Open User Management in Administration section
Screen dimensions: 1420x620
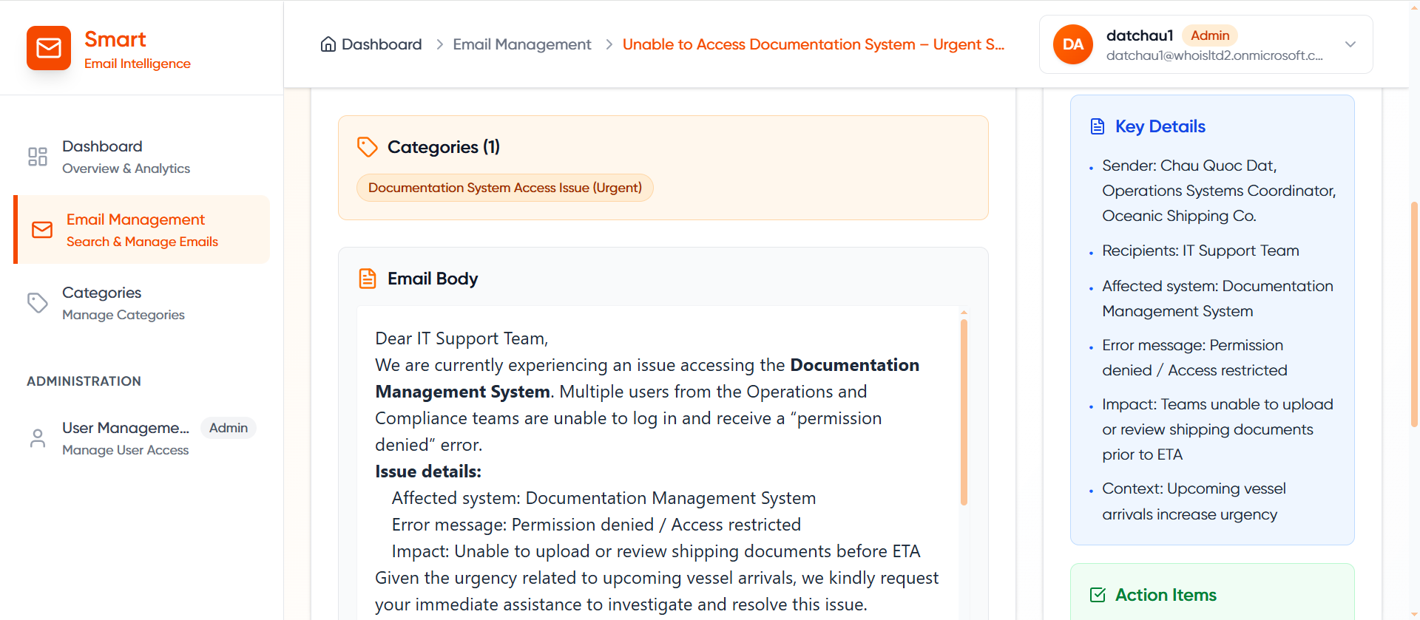pos(126,438)
